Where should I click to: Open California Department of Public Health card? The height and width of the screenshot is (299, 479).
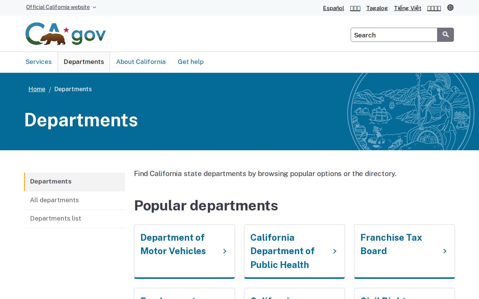point(295,251)
